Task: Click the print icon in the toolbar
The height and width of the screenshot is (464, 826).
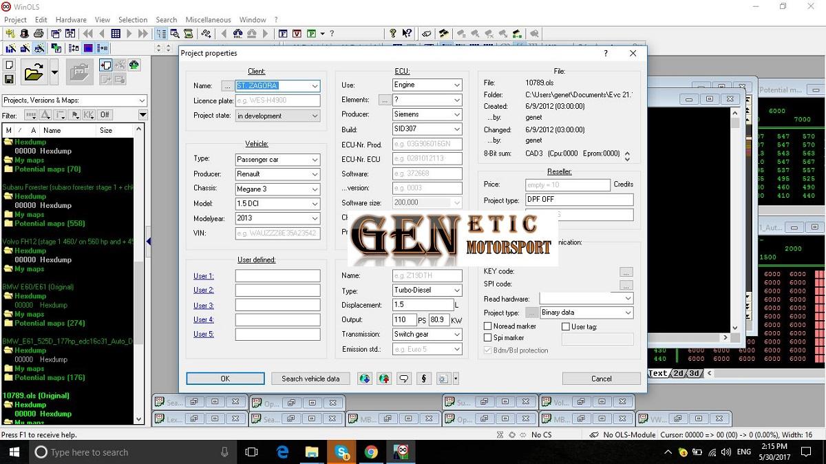Action: pyautogui.click(x=39, y=33)
